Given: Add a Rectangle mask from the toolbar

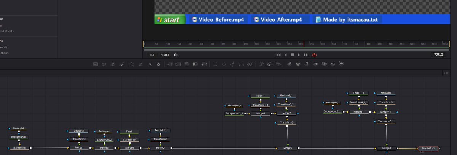Looking at the screenshot, I should point(215,64).
